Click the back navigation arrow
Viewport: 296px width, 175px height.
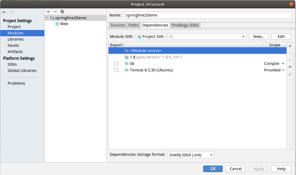click(x=4, y=12)
